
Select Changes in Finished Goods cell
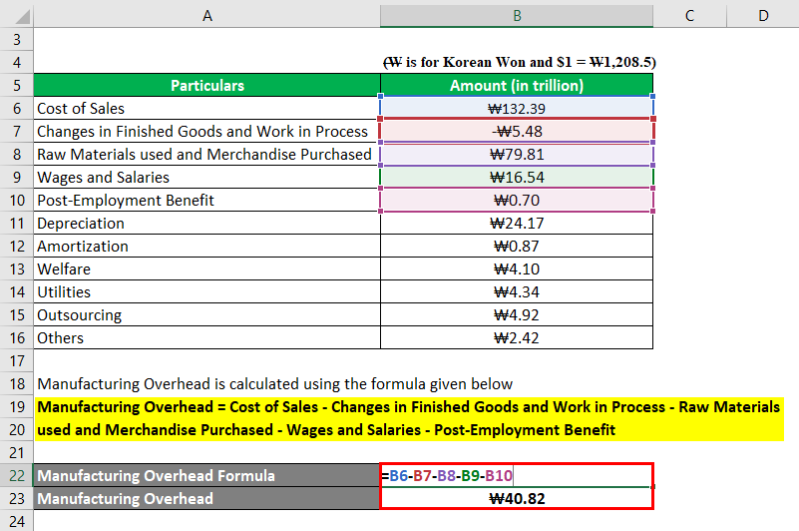click(206, 131)
